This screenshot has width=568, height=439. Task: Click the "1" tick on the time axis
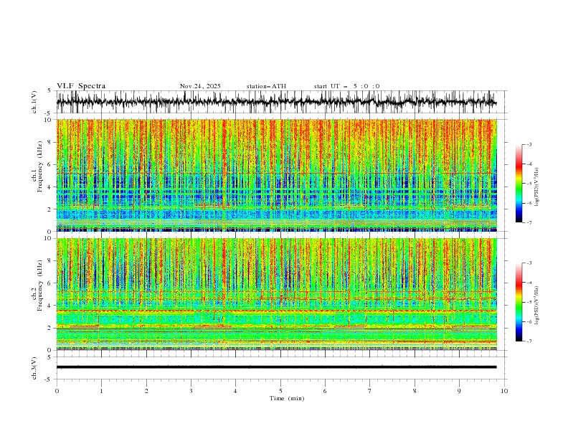pyautogui.click(x=101, y=391)
